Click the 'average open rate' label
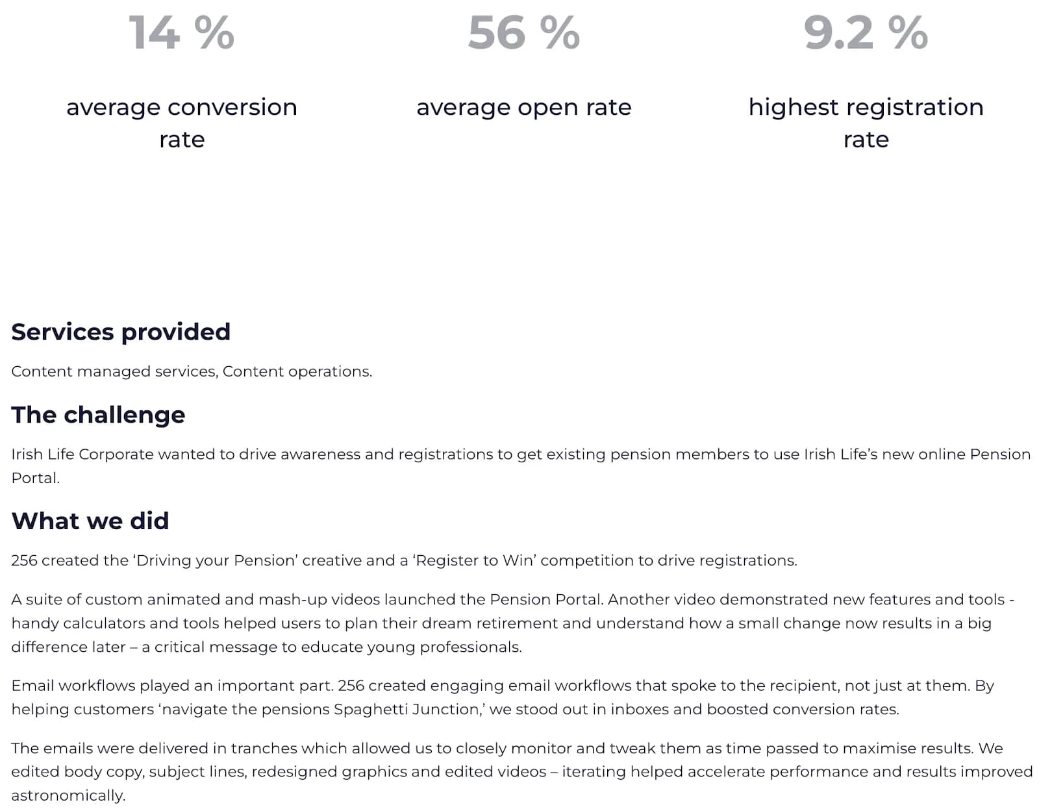Viewport: 1039px width, 809px height. point(523,107)
